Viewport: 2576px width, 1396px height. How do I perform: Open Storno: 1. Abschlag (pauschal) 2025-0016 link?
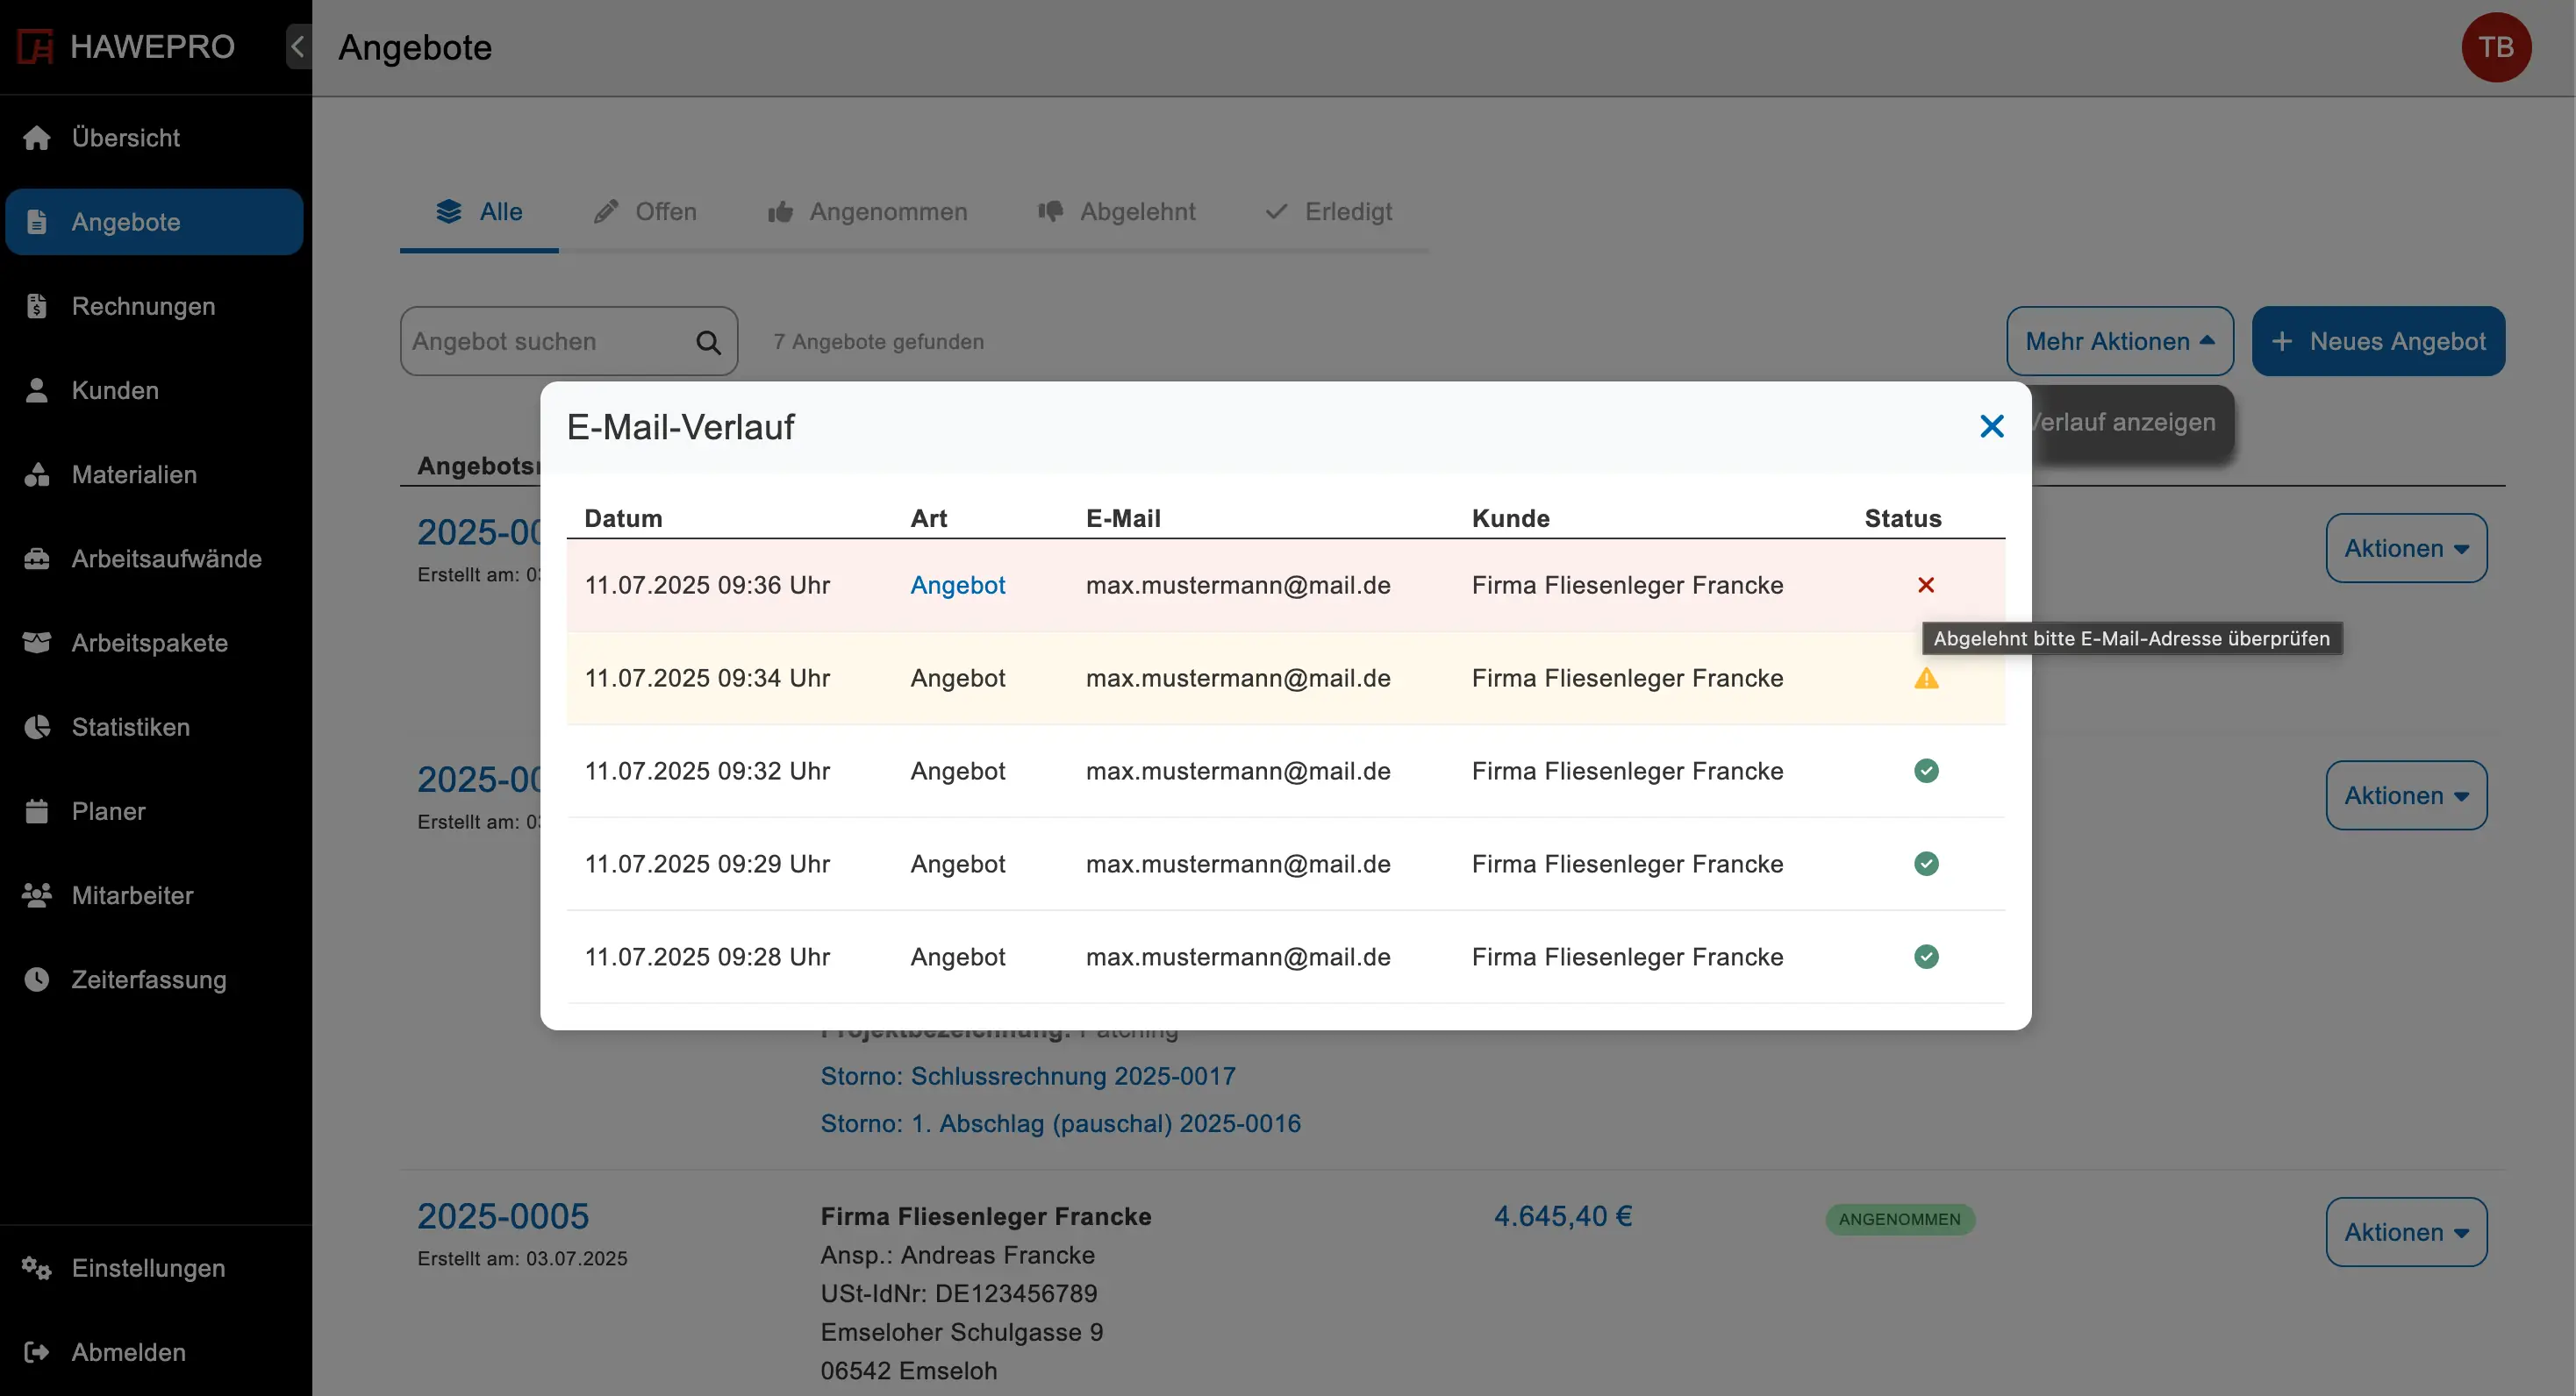tap(1060, 1123)
